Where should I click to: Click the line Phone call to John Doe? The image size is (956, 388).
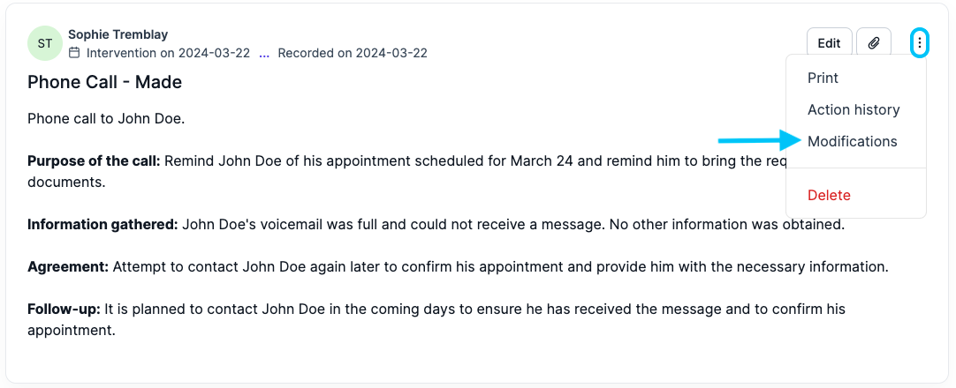(x=106, y=118)
